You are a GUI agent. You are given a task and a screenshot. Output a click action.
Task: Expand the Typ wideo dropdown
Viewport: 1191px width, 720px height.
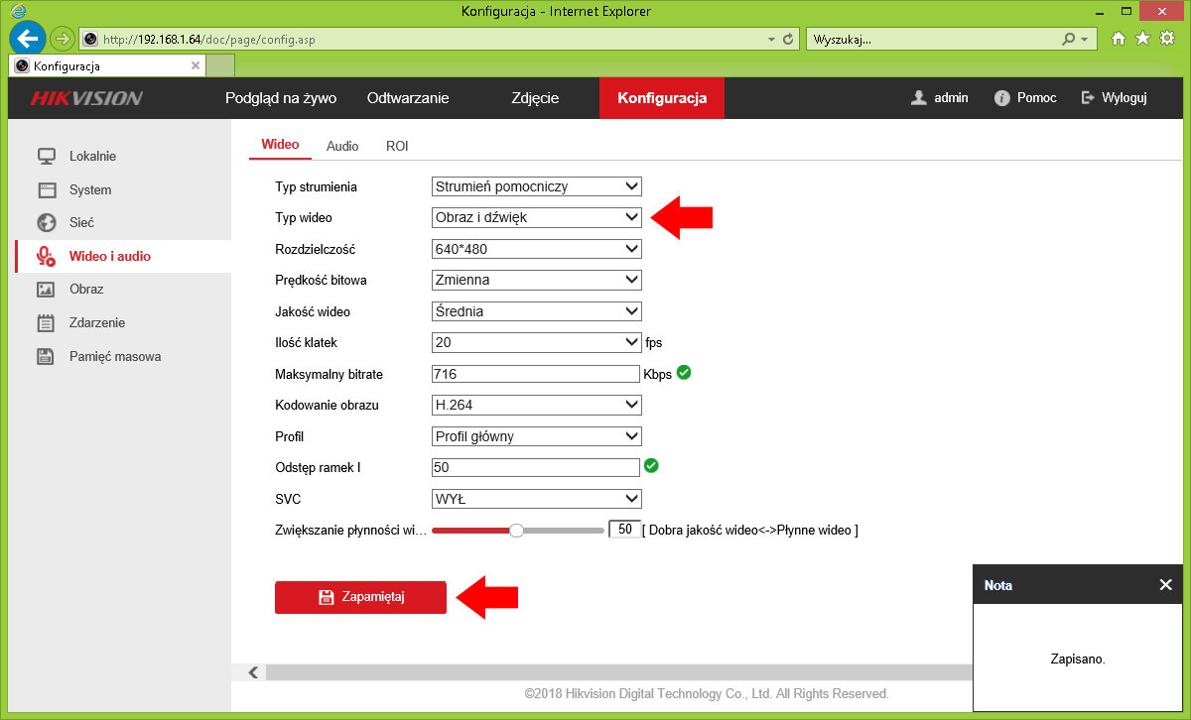point(537,217)
